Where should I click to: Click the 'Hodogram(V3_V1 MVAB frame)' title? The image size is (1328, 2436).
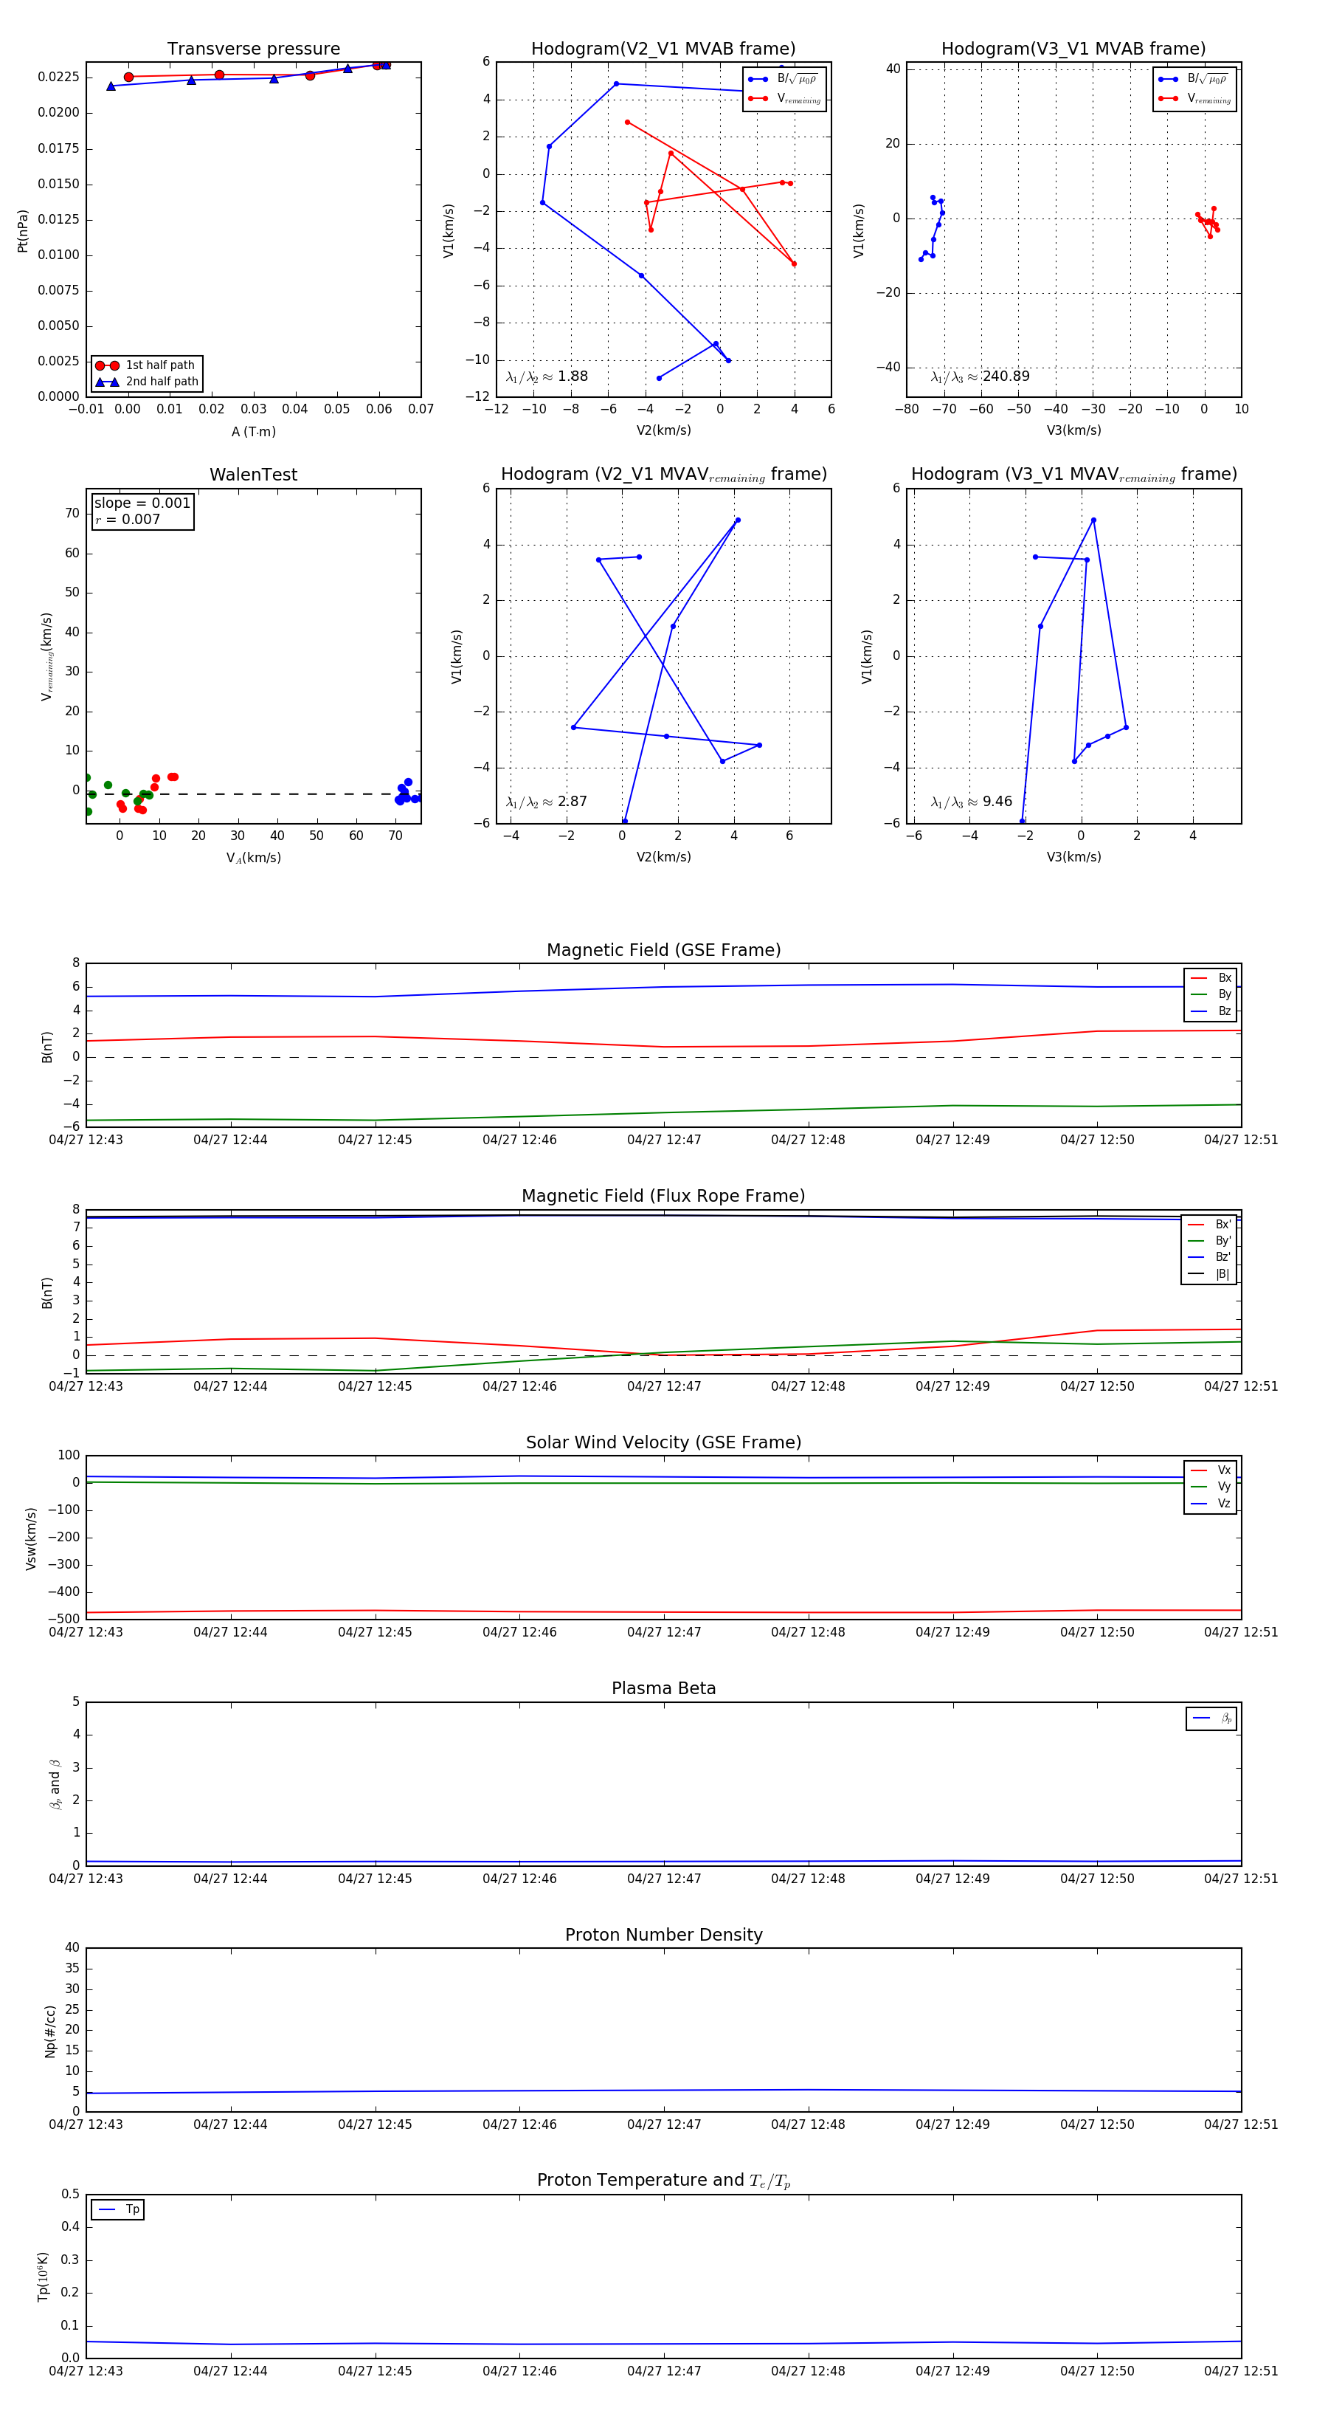pos(1073,49)
